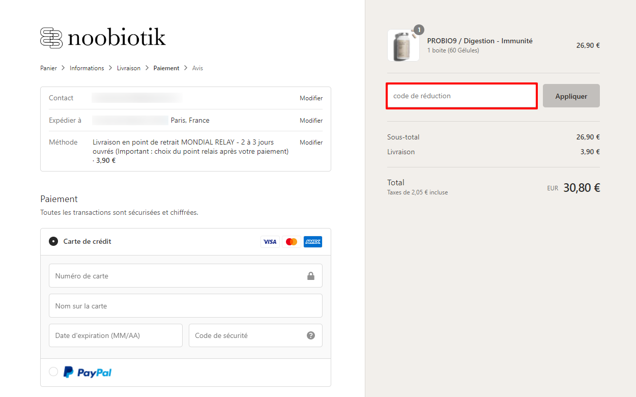Select the PayPal radio button
636x397 pixels.
[53, 372]
